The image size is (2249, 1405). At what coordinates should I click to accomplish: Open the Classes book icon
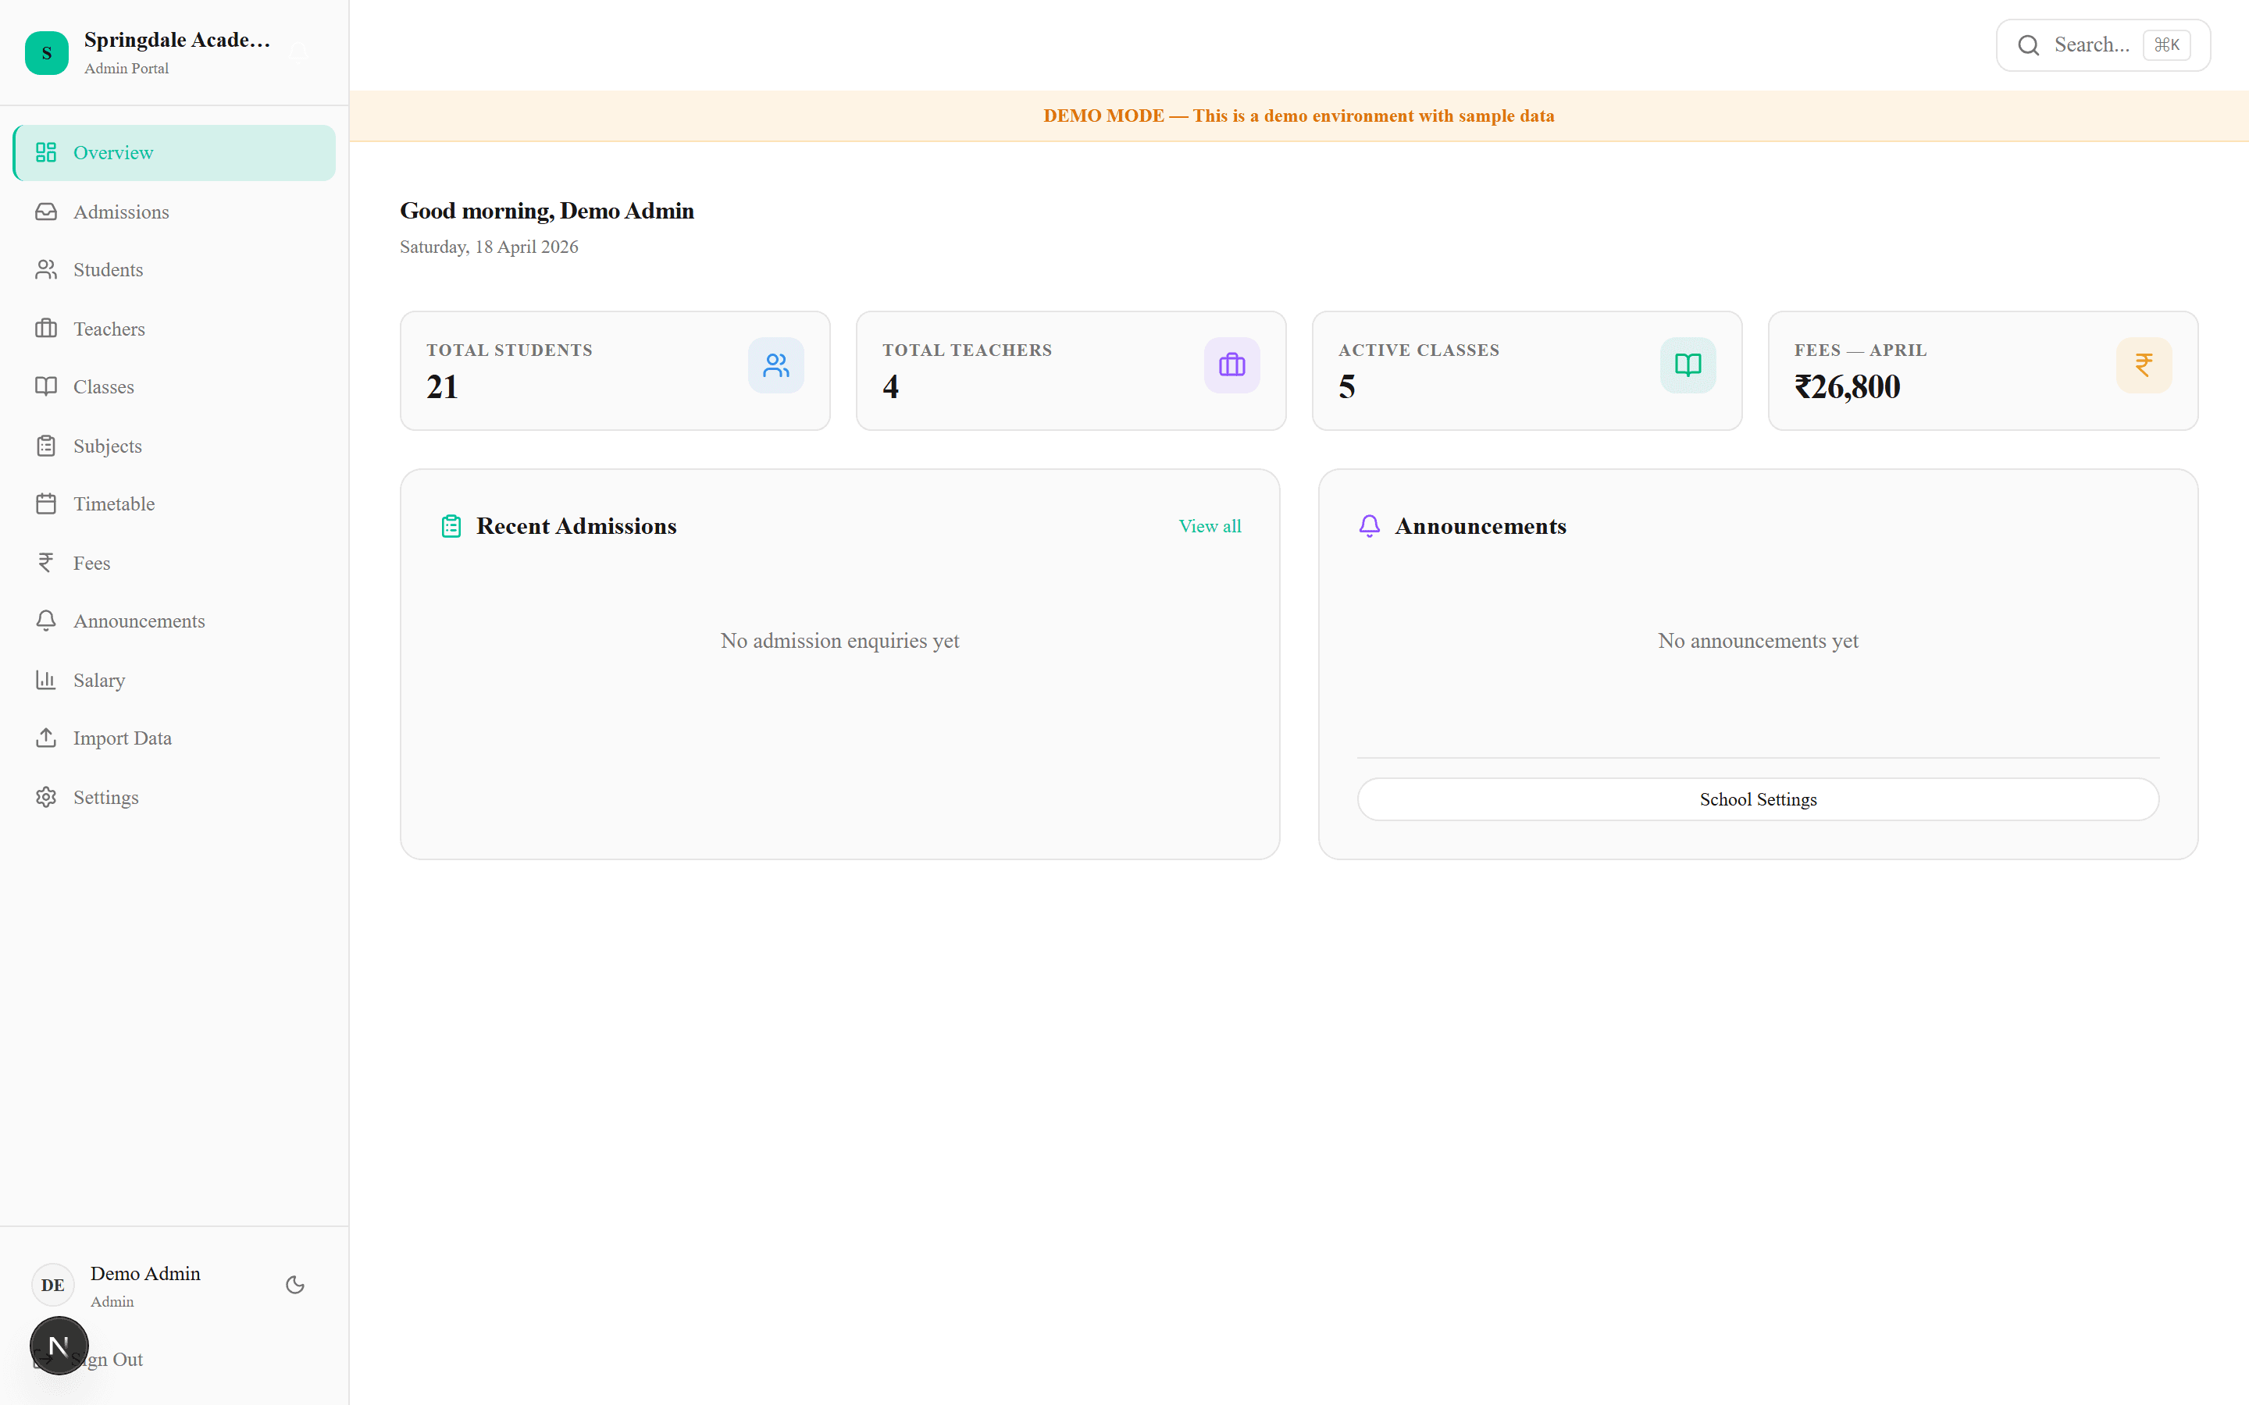47,386
